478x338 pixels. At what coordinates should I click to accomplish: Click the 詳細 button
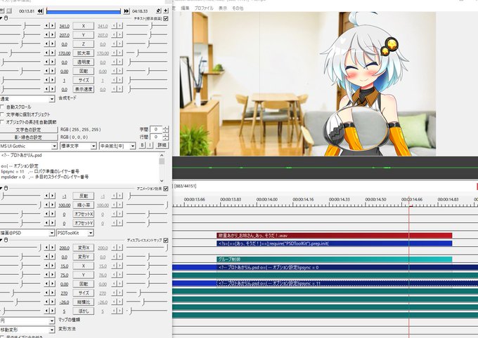click(x=162, y=145)
